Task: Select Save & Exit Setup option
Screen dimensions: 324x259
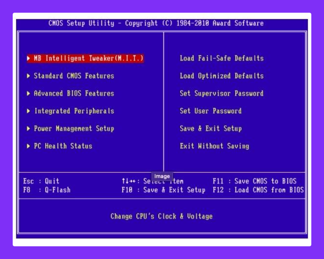Action: 211,128
